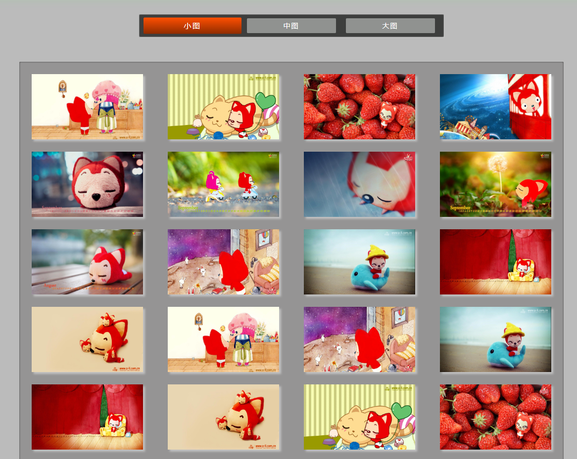Screen dimensions: 577x459
Task: Open the dandelion September calendar wallpaper
Action: point(495,184)
